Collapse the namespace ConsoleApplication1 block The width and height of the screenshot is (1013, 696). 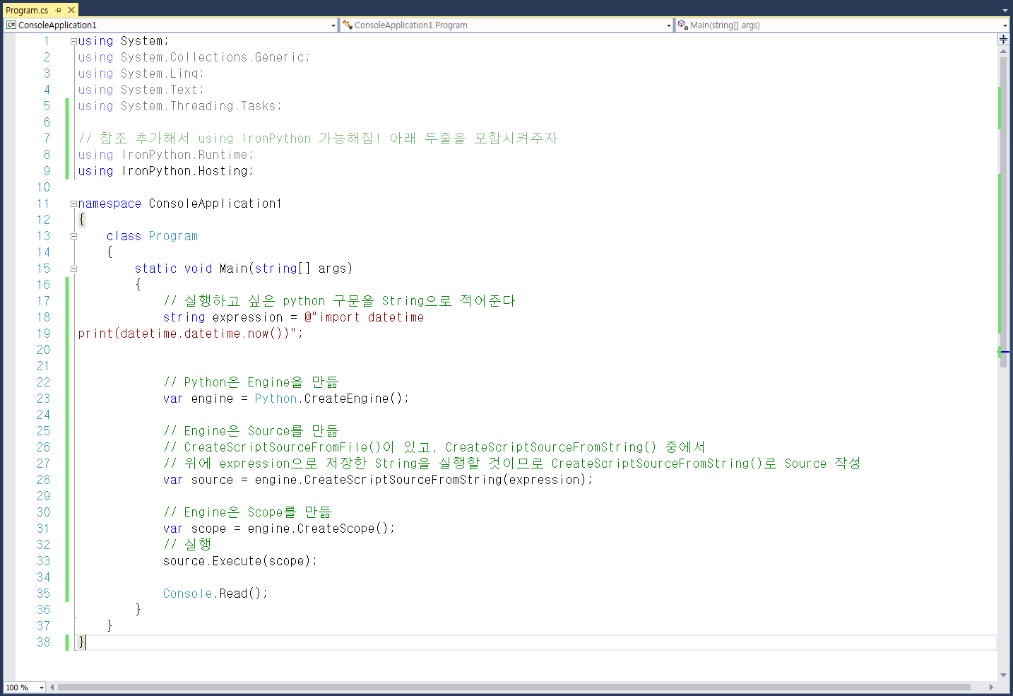pos(73,204)
